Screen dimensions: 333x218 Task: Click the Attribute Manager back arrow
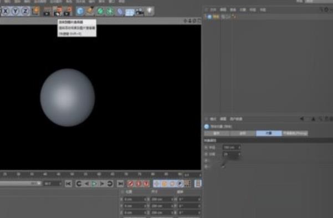point(302,119)
